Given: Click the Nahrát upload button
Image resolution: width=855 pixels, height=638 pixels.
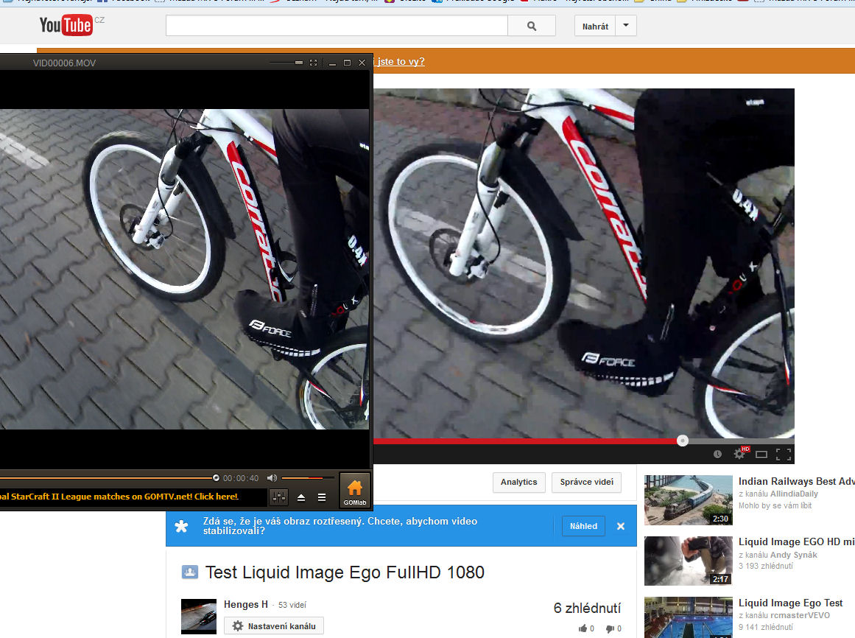Looking at the screenshot, I should pyautogui.click(x=595, y=26).
